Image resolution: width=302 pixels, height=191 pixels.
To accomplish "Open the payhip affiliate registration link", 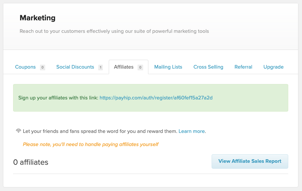I will [156, 98].
